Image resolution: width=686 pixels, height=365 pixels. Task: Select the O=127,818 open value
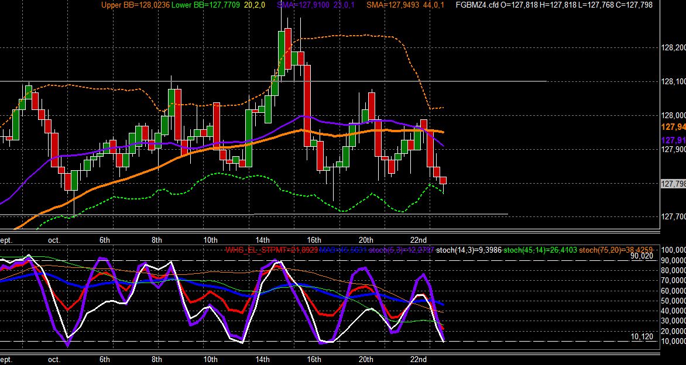[519, 5]
